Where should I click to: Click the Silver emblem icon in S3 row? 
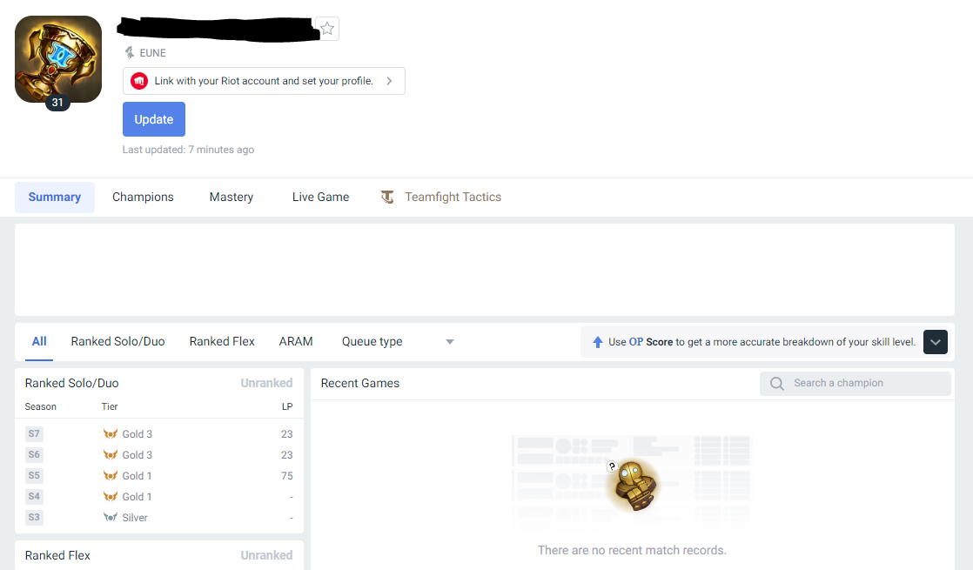coord(111,517)
